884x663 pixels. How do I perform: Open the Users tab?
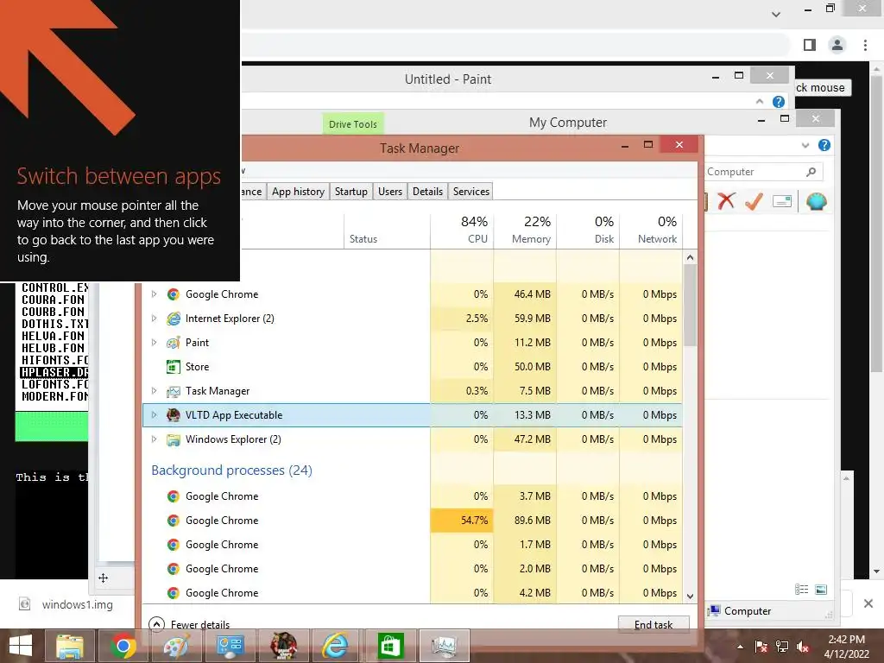coord(390,192)
